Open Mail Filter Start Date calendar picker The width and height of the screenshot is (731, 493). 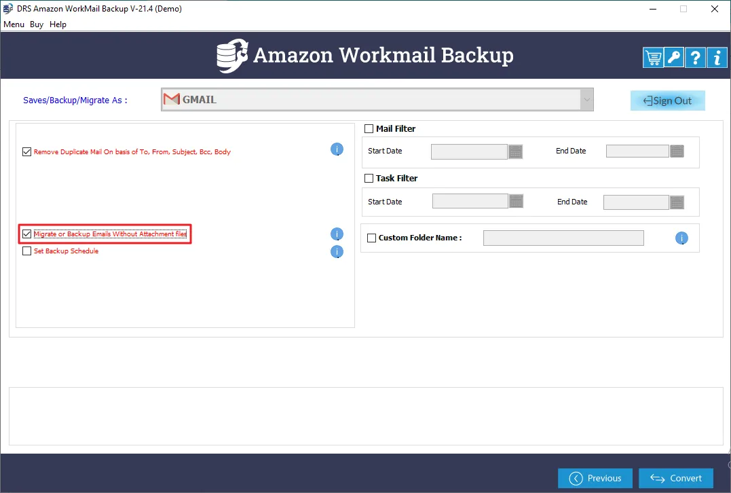tap(515, 151)
